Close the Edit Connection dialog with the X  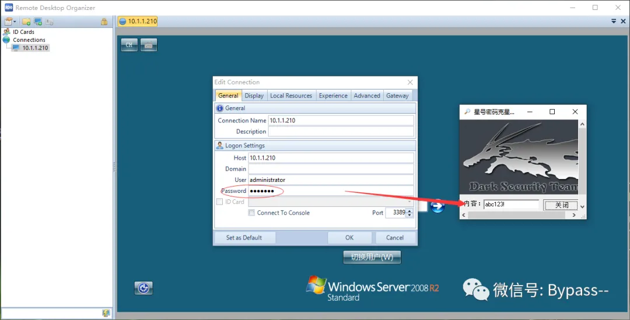click(x=410, y=82)
